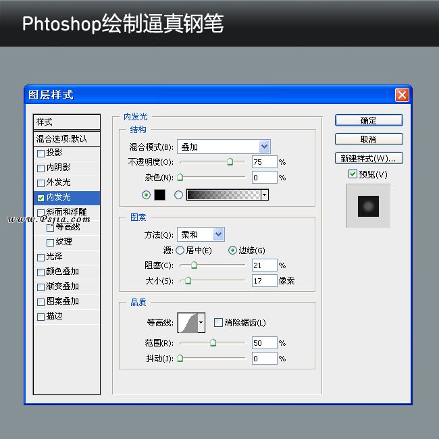Enable the 斜面和浮雕 checkbox
This screenshot has height=439, width=439.
(x=41, y=213)
